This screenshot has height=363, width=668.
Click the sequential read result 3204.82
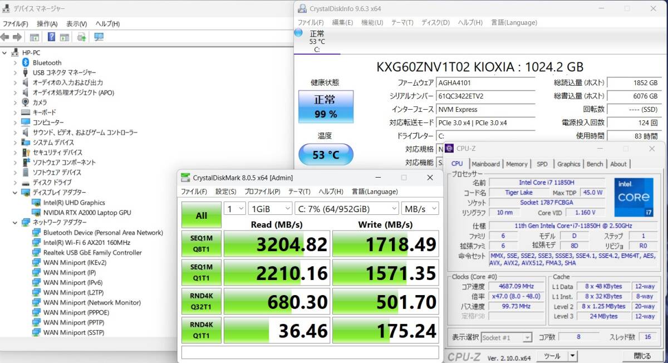(277, 244)
